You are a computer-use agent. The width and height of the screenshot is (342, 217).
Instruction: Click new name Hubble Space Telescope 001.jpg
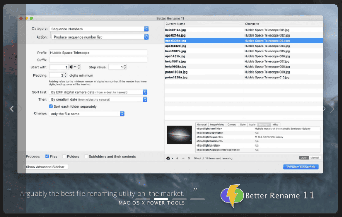point(267,30)
